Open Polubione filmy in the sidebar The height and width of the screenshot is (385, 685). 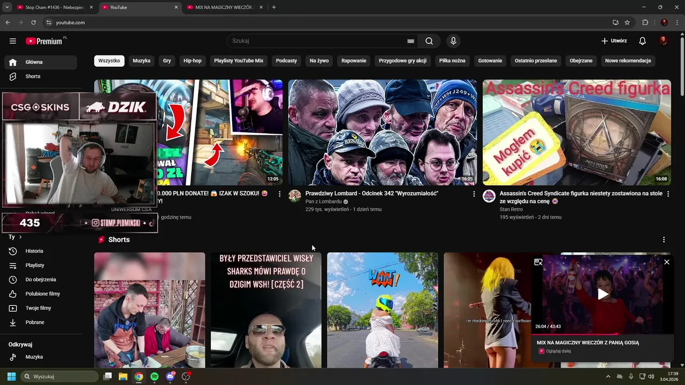click(41, 294)
